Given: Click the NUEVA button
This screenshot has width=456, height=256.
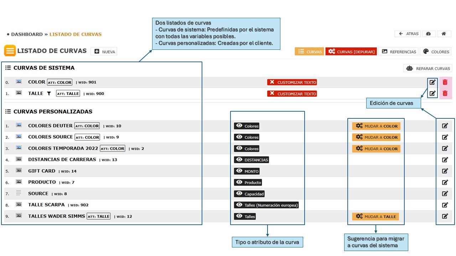Looking at the screenshot, I should pos(104,52).
